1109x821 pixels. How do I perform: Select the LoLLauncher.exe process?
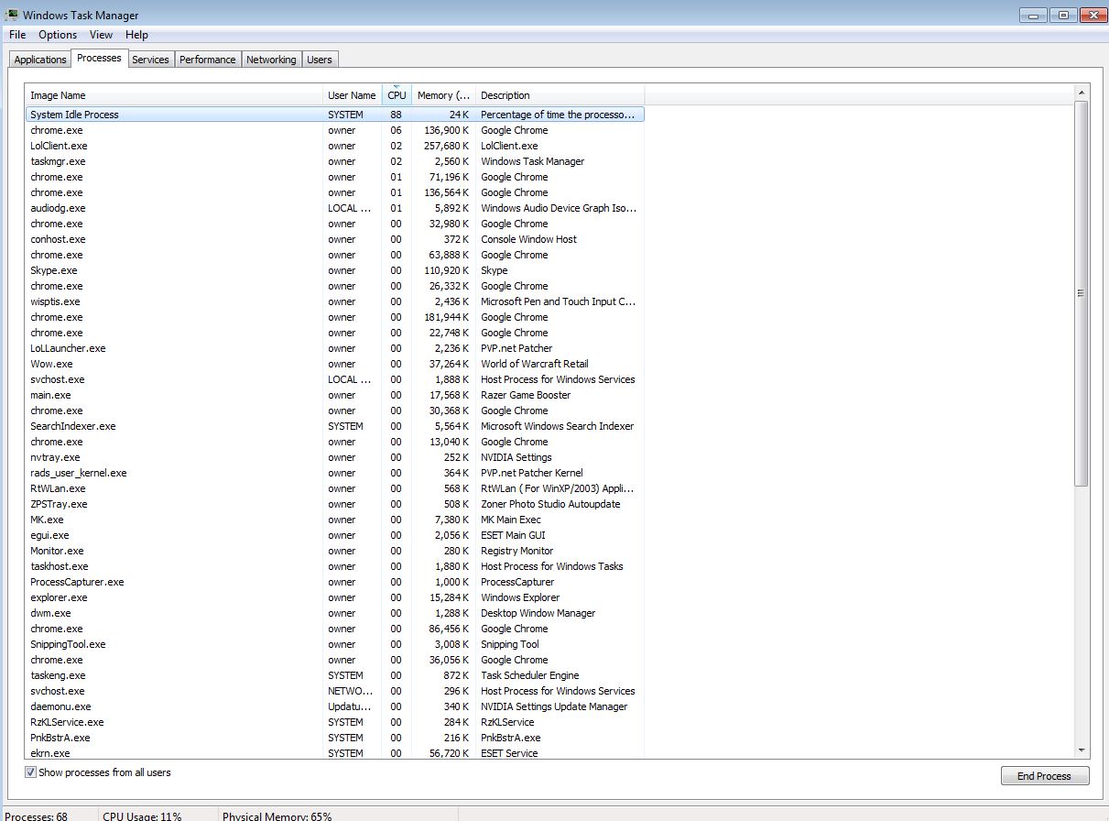(334, 348)
